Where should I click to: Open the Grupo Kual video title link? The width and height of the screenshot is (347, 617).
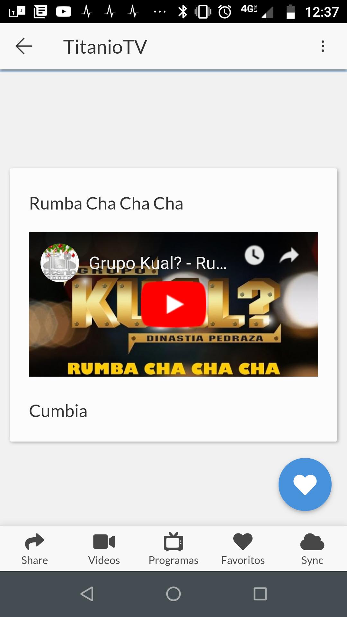coord(158,263)
